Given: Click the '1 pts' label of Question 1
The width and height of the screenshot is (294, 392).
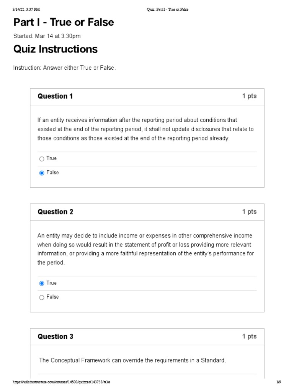Looking at the screenshot, I should (249, 96).
